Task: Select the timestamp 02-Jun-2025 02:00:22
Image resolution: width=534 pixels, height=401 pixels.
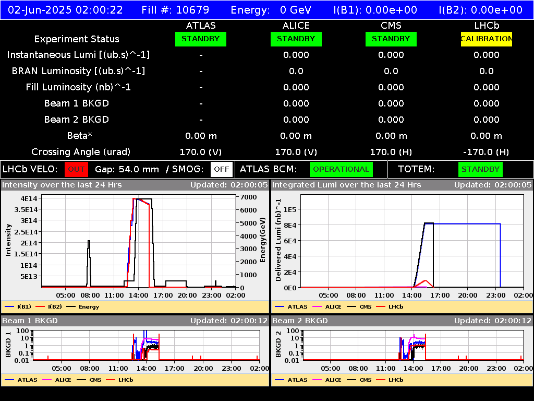Action: (65, 10)
